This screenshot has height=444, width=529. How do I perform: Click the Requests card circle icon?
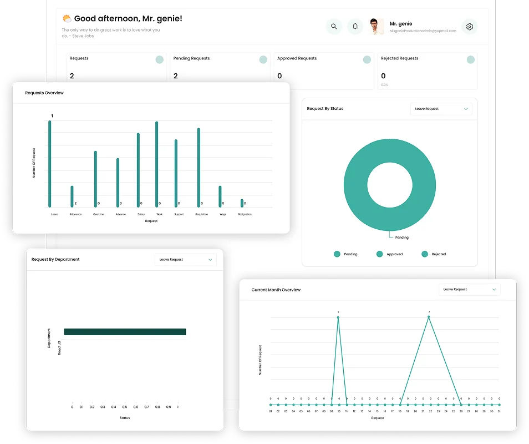[159, 59]
